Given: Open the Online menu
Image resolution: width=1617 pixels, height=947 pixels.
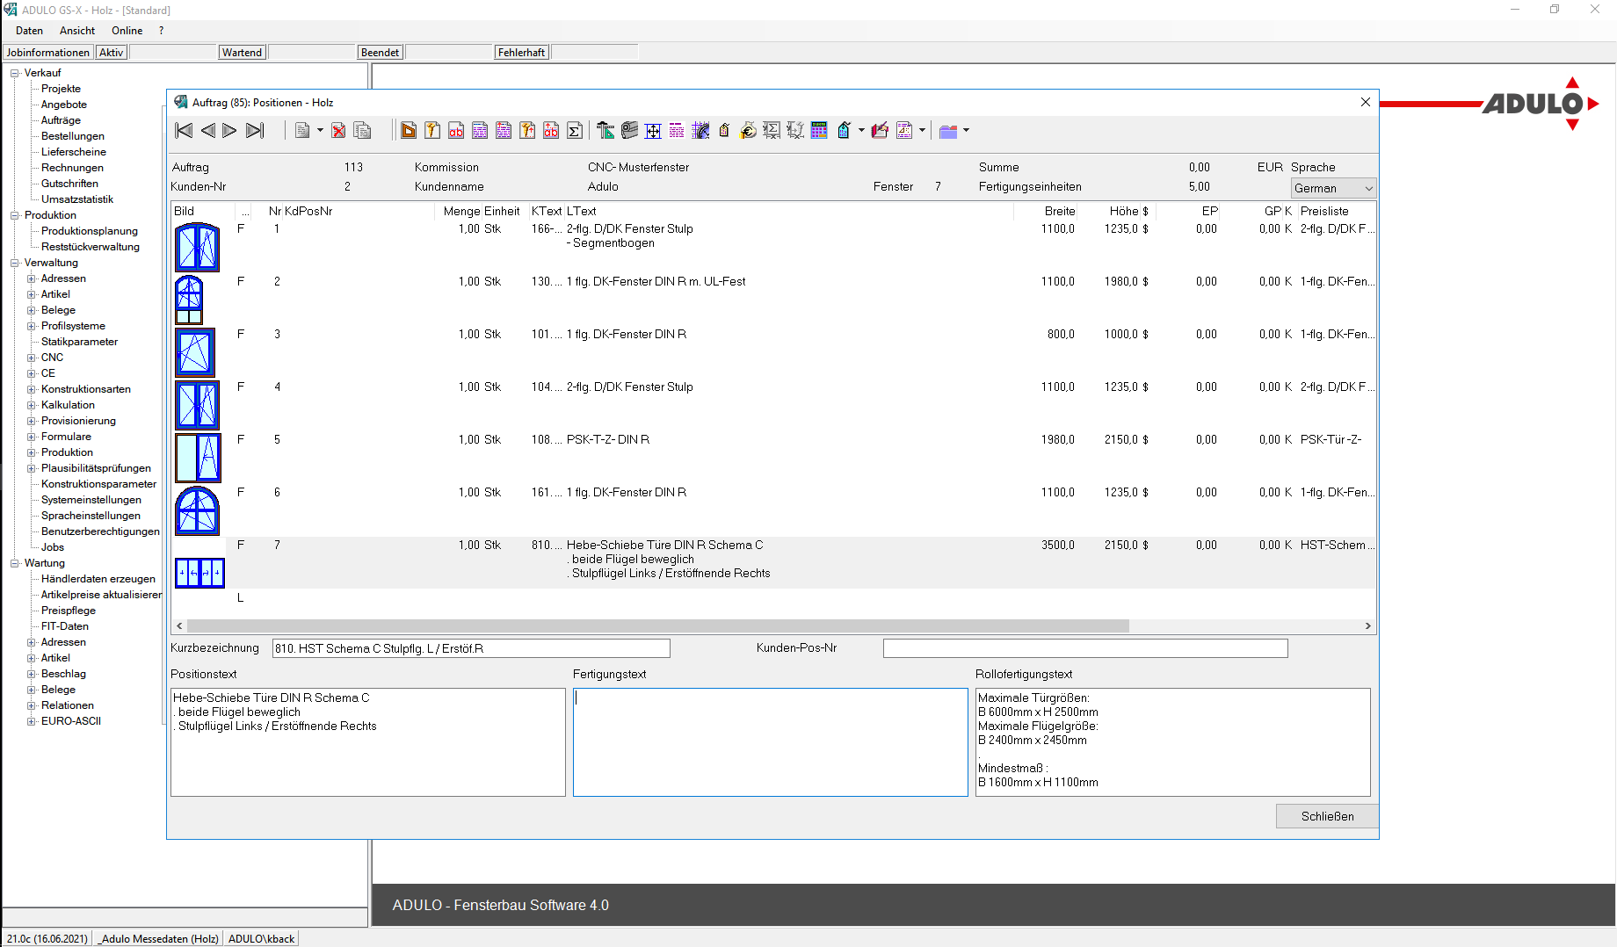Looking at the screenshot, I should pyautogui.click(x=127, y=31).
